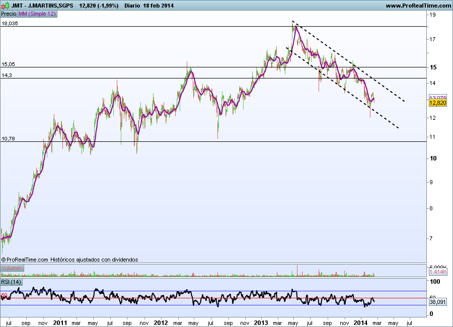Image resolution: width=453 pixels, height=327 pixels.
Task: Click the 1.414K volume value tag
Action: (438, 272)
